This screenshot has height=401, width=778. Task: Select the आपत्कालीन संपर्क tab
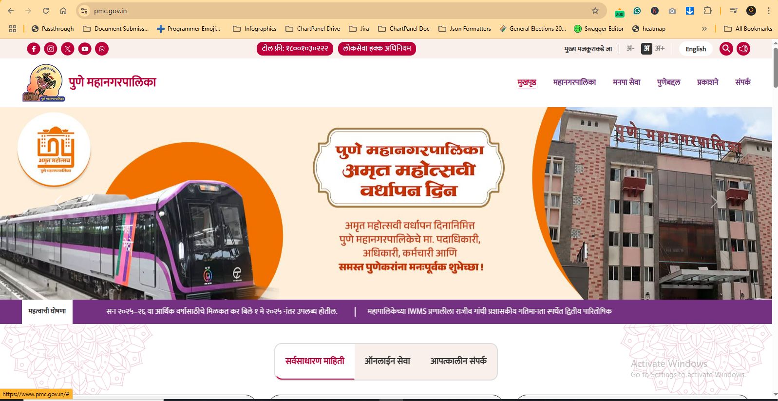pos(458,361)
